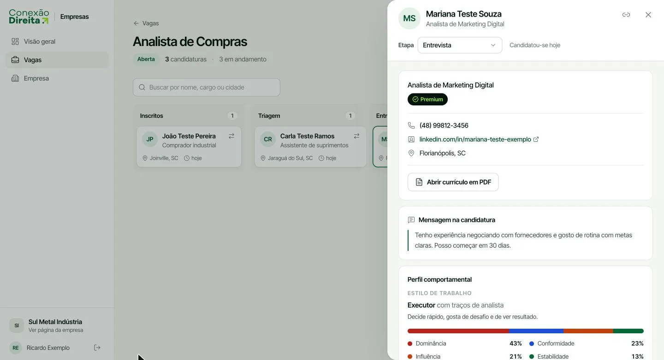The image size is (664, 360).
Task: Open Visão geral in sidebar
Action: click(57, 41)
